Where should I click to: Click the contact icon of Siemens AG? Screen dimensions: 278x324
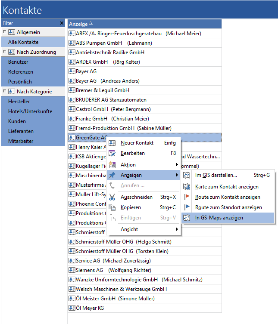tap(72, 270)
